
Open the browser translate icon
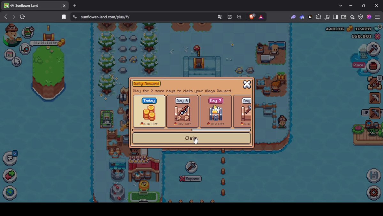coord(220,17)
